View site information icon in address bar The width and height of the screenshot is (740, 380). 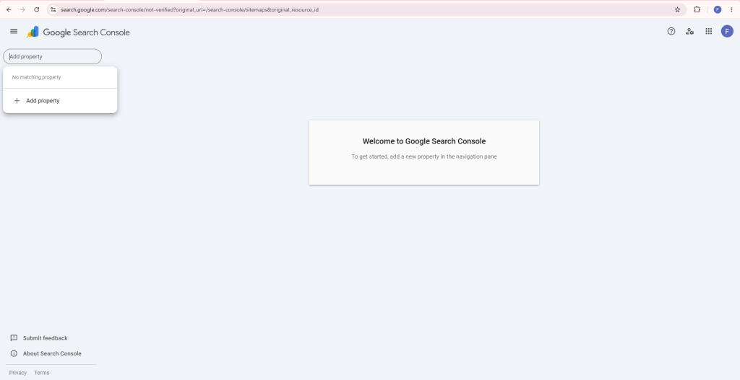point(53,9)
